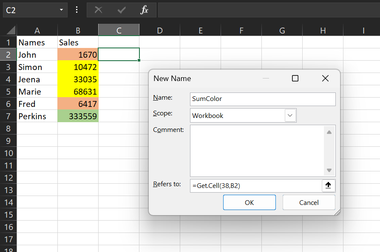The height and width of the screenshot is (252, 380).
Task: Click the green cell with 333559
Action: [78, 116]
